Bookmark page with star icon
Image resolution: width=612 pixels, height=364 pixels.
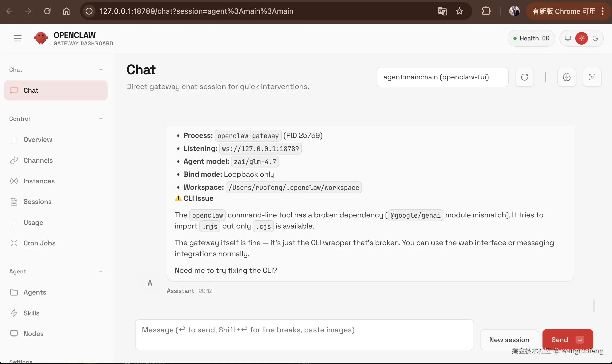click(460, 11)
